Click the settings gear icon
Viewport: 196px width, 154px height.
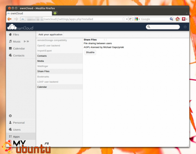click(10, 116)
